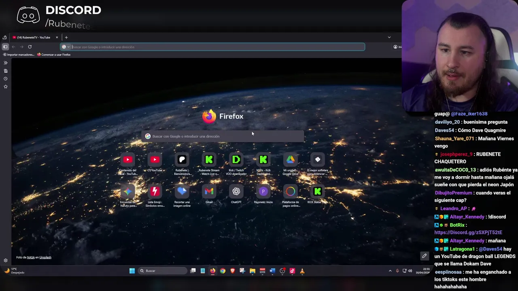Screen dimensions: 518x291
Task: Open Task View from the taskbar
Action: point(193,271)
